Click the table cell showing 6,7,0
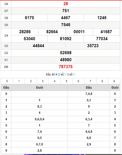Image resolution: width=122 pixels, height=155 pixels. tap(39, 144)
